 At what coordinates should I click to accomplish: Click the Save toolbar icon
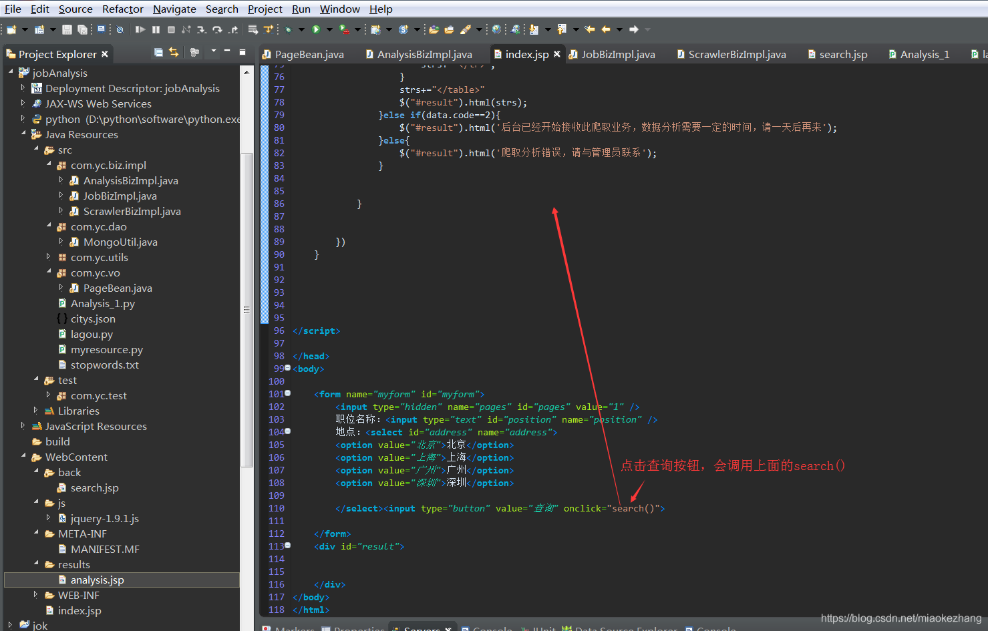[x=67, y=29]
